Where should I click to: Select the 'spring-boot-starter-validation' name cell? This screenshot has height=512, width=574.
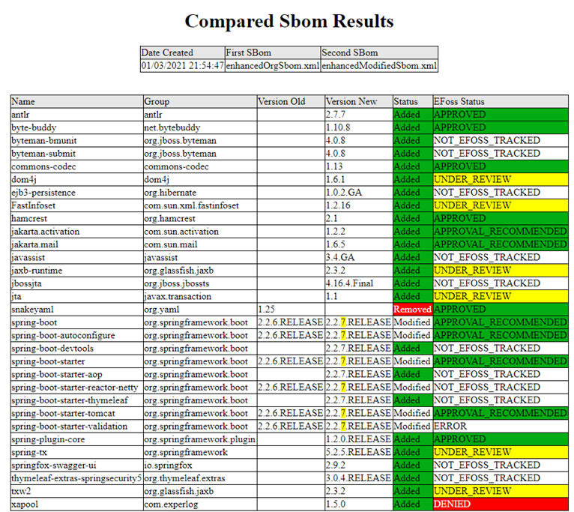pos(77,427)
